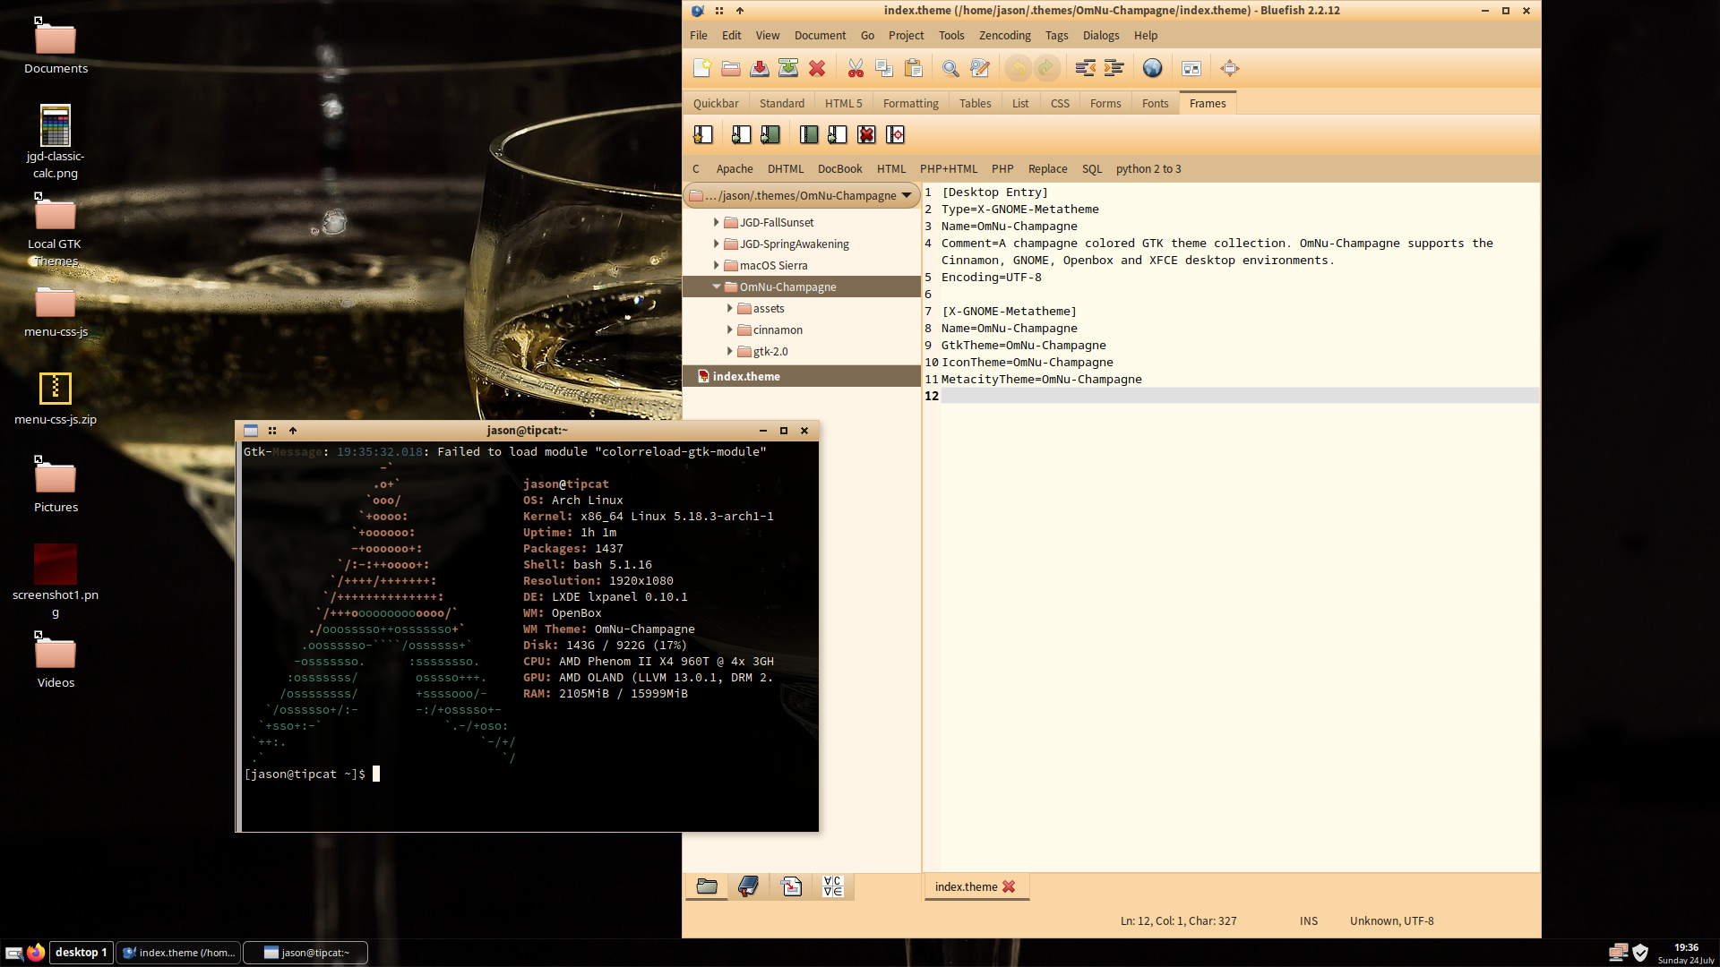Click the Unindent icon
Viewport: 1720px width, 967px height.
pos(1085,68)
